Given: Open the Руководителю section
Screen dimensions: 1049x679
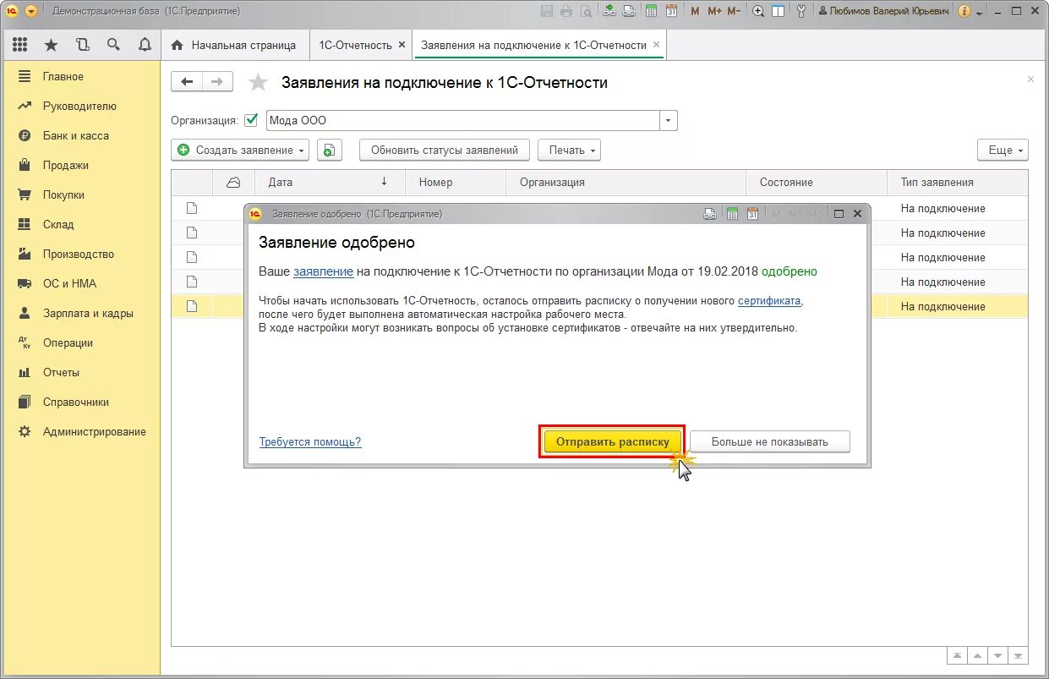Looking at the screenshot, I should (81, 106).
